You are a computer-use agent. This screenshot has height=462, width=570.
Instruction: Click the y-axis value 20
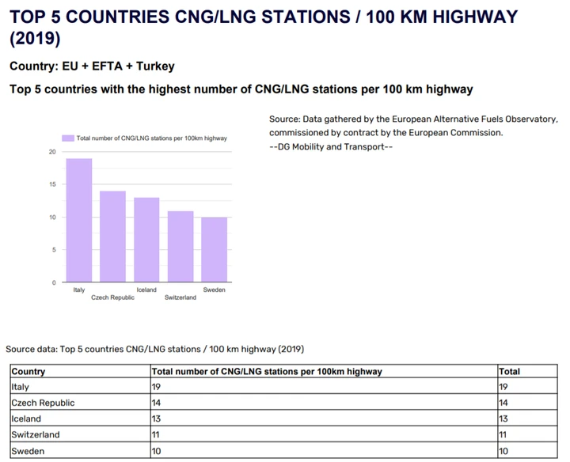tap(52, 152)
